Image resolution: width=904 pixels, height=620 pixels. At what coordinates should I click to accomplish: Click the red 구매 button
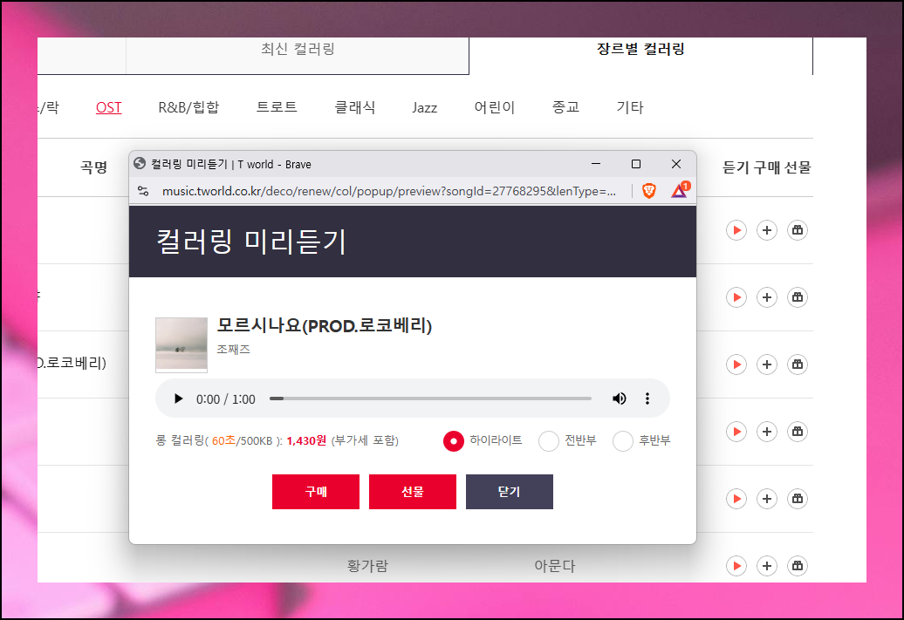coord(316,492)
